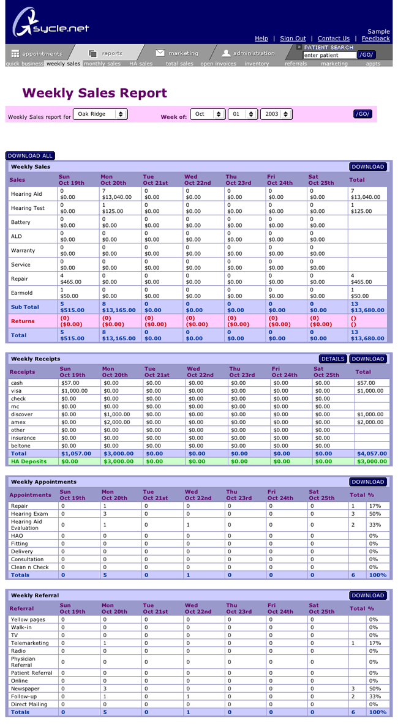Open Weekly Receipts Details

(333, 359)
